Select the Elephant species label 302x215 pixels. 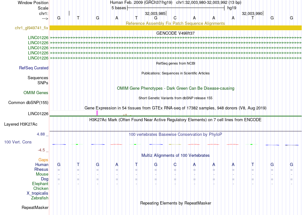tap(40, 184)
